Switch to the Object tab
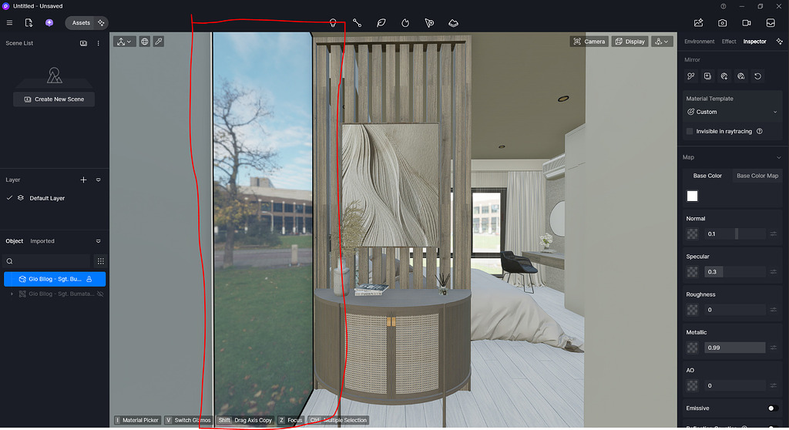 14,241
